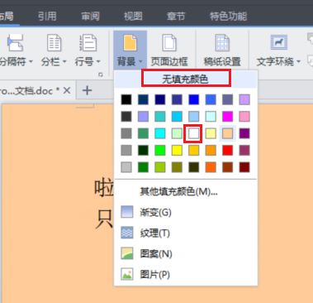This screenshot has width=313, height=303.
Task: Pick the light yellow color swatch
Action: click(x=211, y=133)
